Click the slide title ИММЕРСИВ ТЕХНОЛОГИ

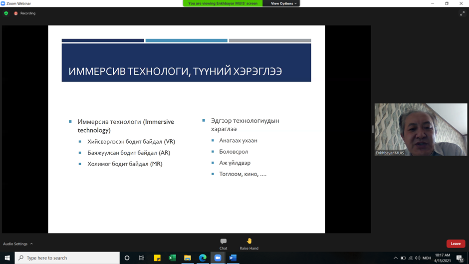point(175,71)
